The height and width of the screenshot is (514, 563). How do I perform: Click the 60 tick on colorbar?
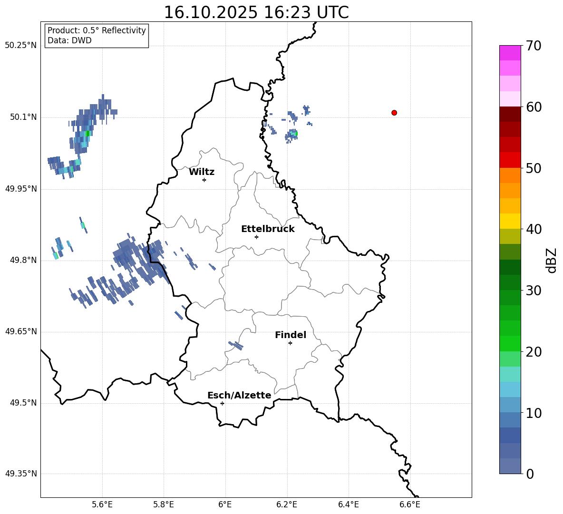pos(533,107)
